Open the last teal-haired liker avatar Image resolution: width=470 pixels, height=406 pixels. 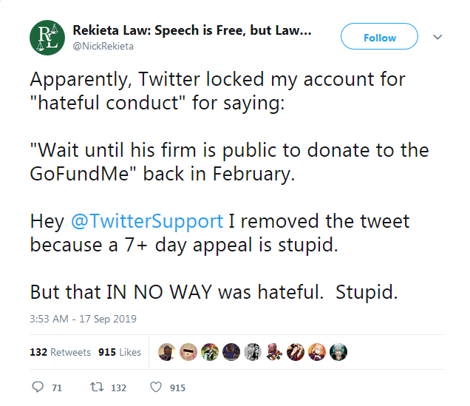coord(338,352)
